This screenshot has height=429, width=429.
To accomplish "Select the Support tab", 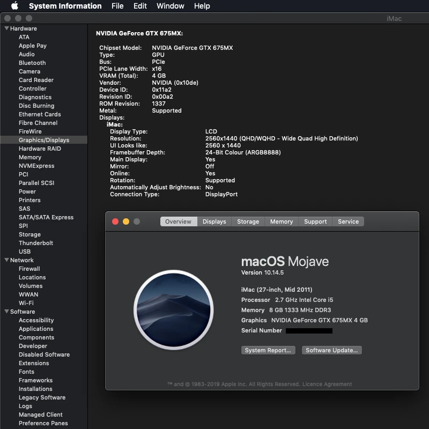I will click(x=315, y=221).
